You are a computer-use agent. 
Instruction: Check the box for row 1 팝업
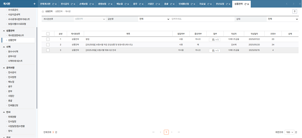48,39
